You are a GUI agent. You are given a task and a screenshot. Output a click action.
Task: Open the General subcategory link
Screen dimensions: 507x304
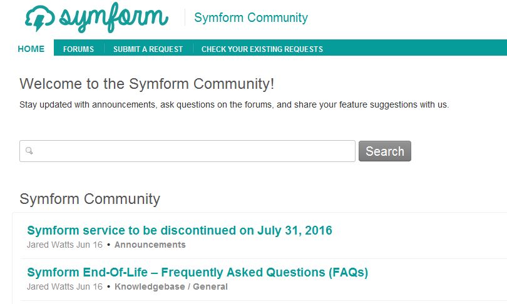click(210, 287)
